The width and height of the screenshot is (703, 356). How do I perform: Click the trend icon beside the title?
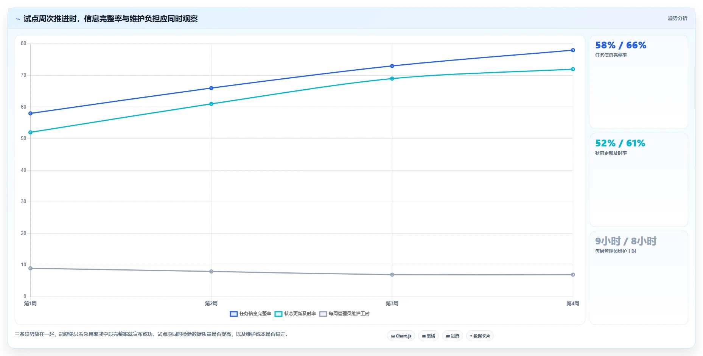tap(18, 19)
